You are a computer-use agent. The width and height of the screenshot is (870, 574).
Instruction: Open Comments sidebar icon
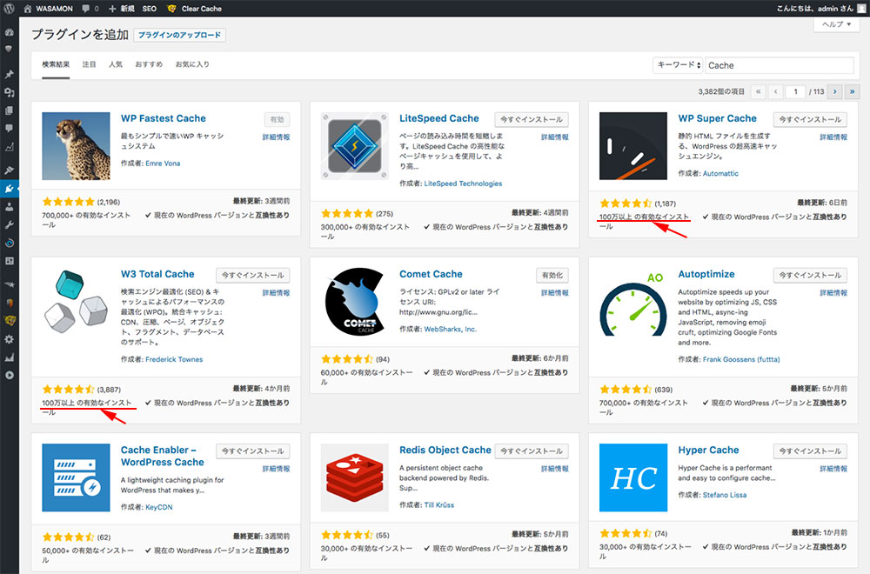tap(9, 128)
